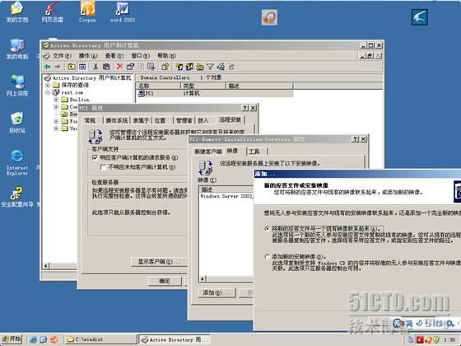
Task: Expand the Builtin folder node
Action: 56,100
